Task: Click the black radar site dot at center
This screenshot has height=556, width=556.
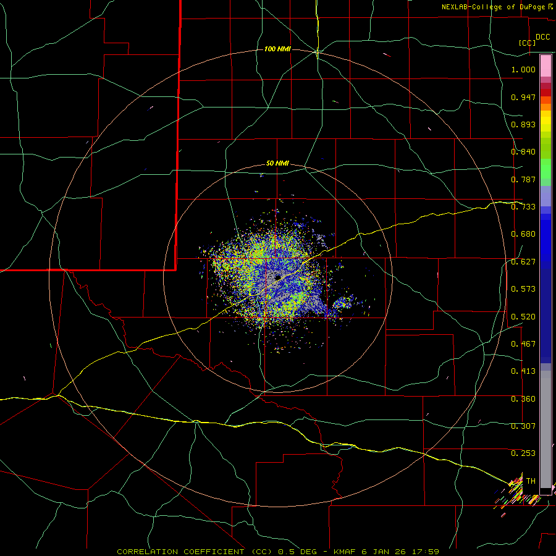Action: click(278, 277)
